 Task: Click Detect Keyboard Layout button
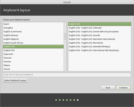tap(15, 80)
